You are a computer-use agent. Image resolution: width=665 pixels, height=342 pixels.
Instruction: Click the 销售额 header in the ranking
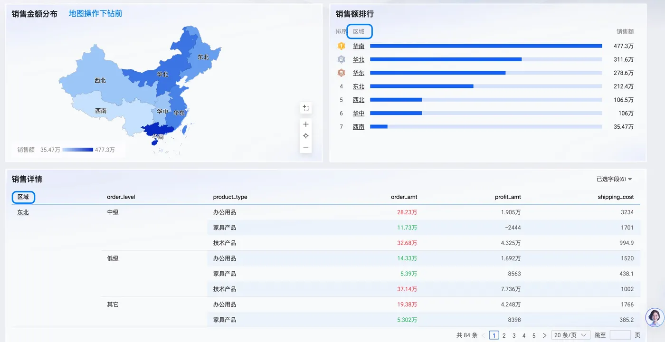pyautogui.click(x=625, y=32)
